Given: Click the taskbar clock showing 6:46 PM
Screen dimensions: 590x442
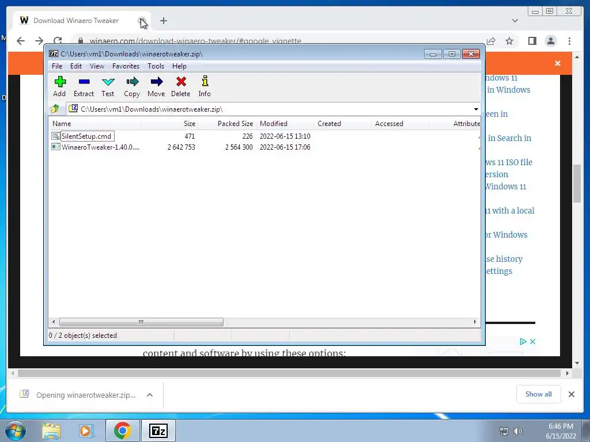Looking at the screenshot, I should (x=561, y=431).
